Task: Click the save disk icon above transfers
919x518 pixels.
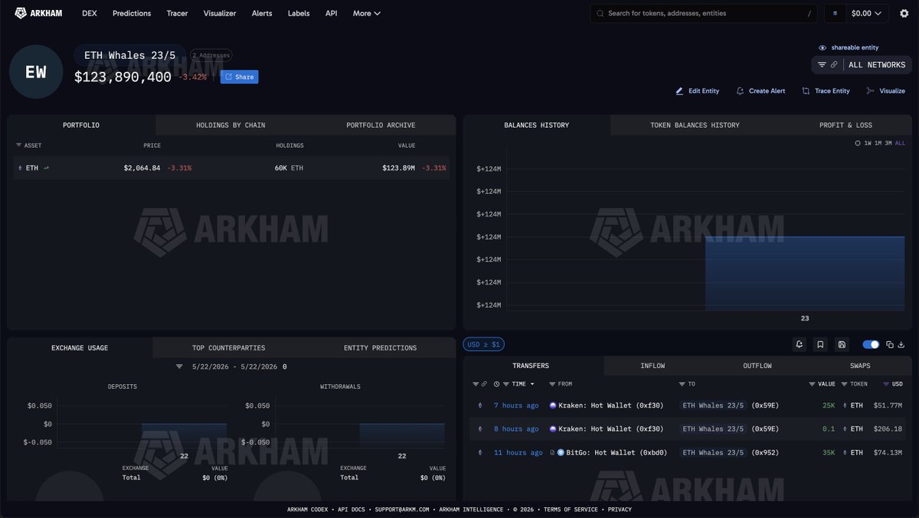Action: (842, 344)
